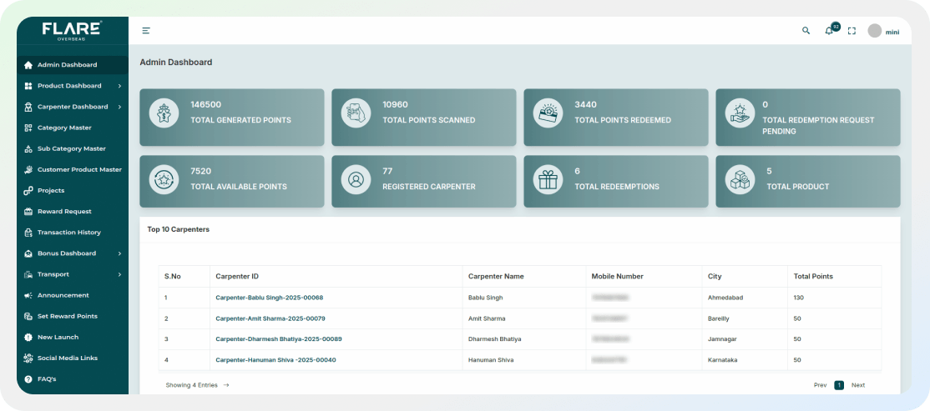The height and width of the screenshot is (411, 930).
Task: Click the Total Product boxes icon
Action: click(740, 179)
